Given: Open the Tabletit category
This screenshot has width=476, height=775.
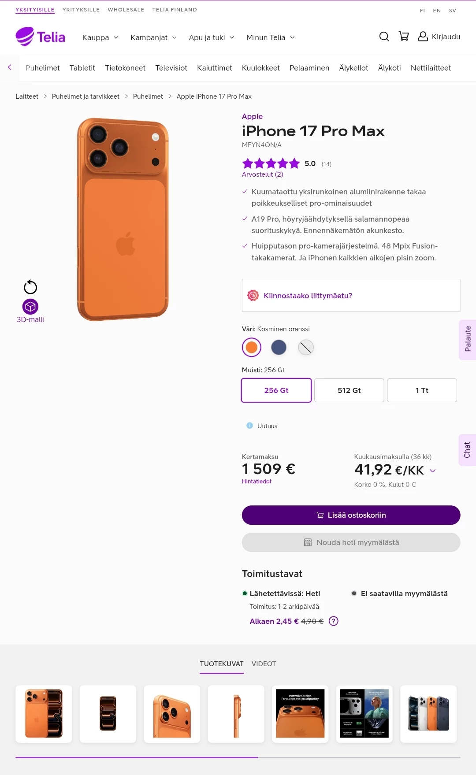Looking at the screenshot, I should (x=82, y=68).
